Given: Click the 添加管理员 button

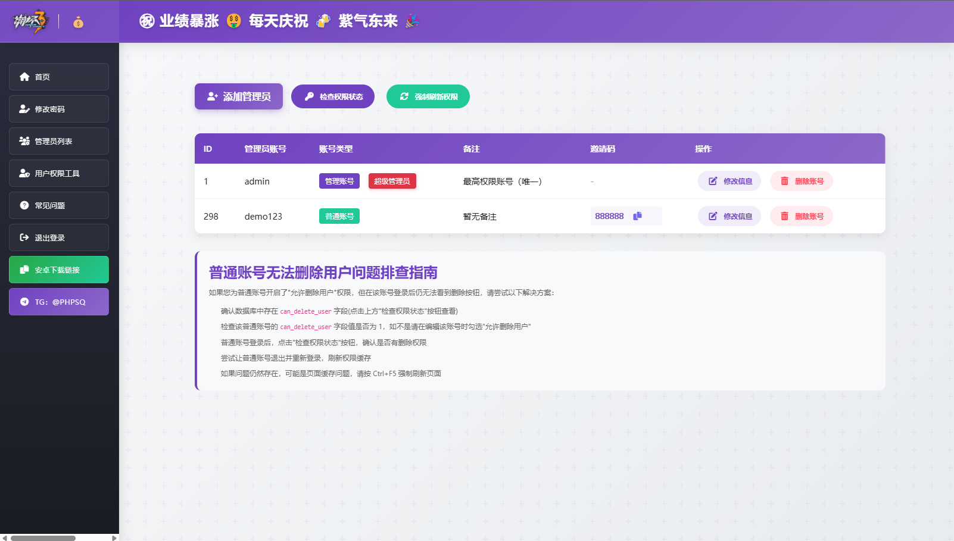Looking at the screenshot, I should pos(238,96).
